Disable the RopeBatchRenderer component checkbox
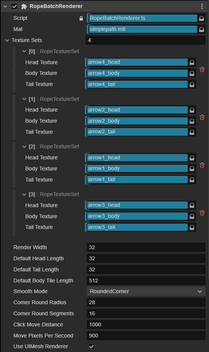 [14, 6]
